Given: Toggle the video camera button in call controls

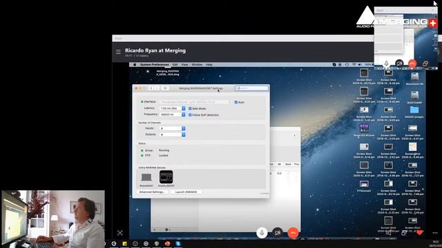Looking at the screenshot, I should coord(278,233).
